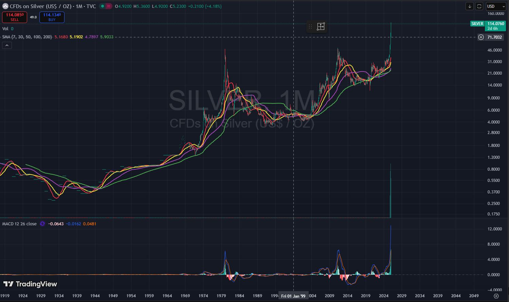The image size is (509, 302).
Task: Click the 1979 label on time axis
Action: click(221, 296)
